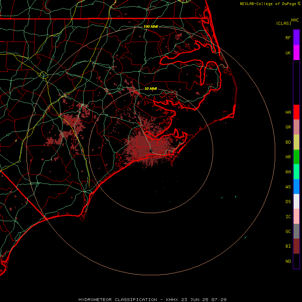Viewport: 302px width, 302px height.
Task: Select the GC gray legend swatch
Action: click(296, 231)
